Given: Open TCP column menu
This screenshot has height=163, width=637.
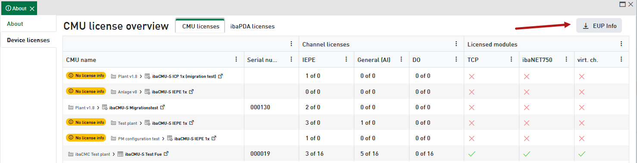Looking at the screenshot, I should 511,60.
